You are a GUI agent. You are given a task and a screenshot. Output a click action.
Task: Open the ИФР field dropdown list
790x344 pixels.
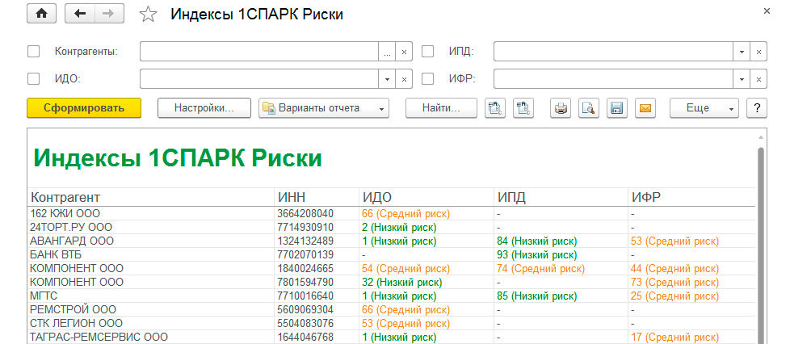pos(741,79)
